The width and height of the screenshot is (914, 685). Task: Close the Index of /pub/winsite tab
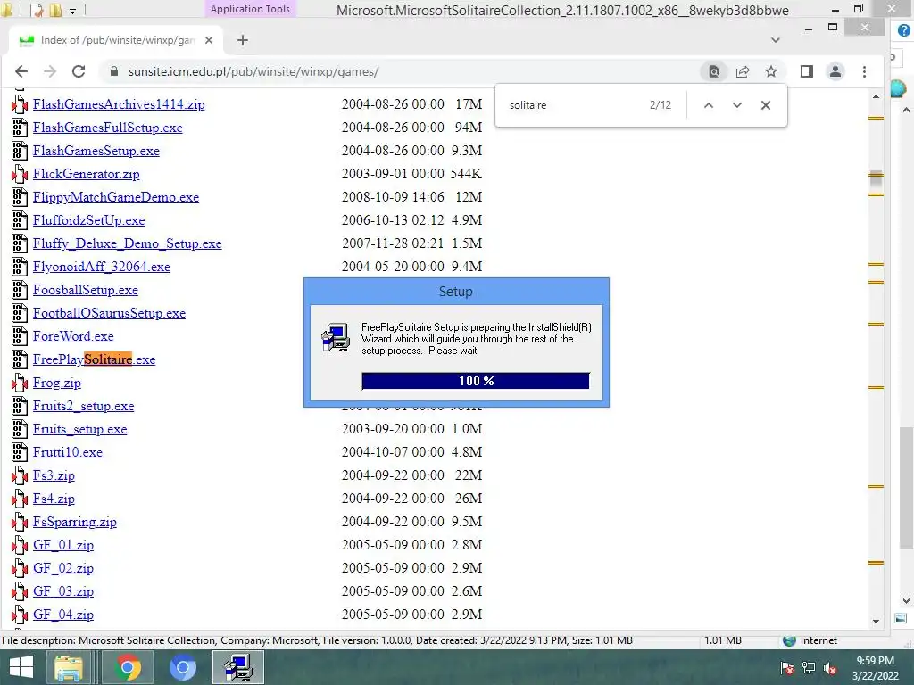(x=209, y=40)
